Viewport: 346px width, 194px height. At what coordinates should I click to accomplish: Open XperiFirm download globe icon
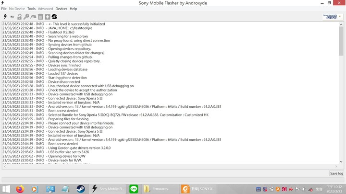click(54, 16)
